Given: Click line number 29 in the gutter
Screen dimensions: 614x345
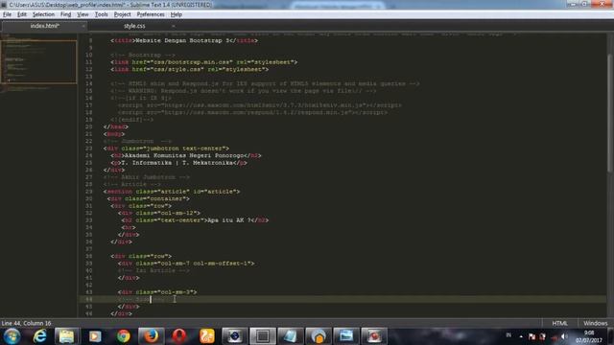Looking at the screenshot, I should 89,192.
